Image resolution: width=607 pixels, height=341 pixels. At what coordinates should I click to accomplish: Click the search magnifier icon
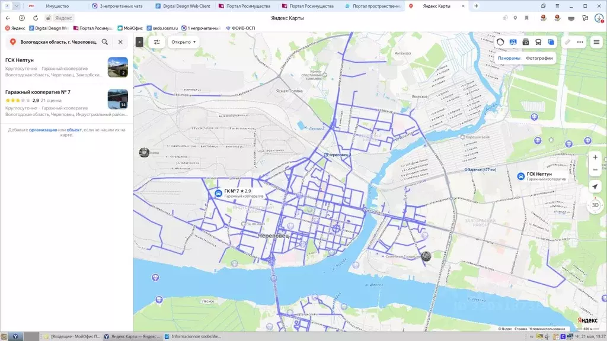tap(105, 42)
